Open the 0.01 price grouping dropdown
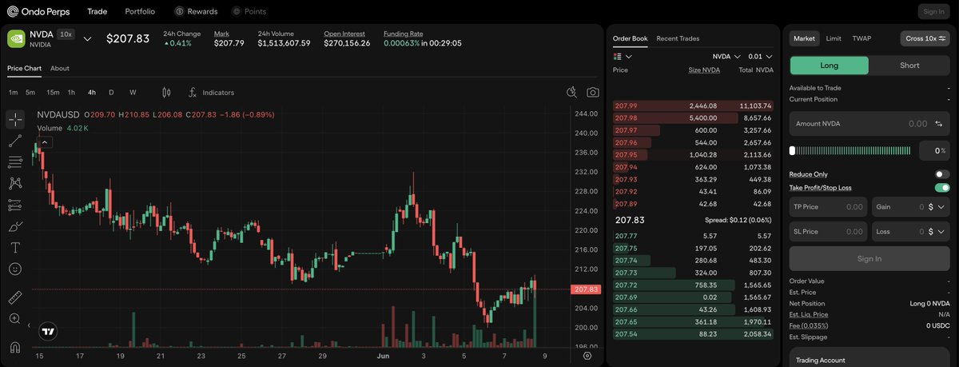 pos(760,57)
